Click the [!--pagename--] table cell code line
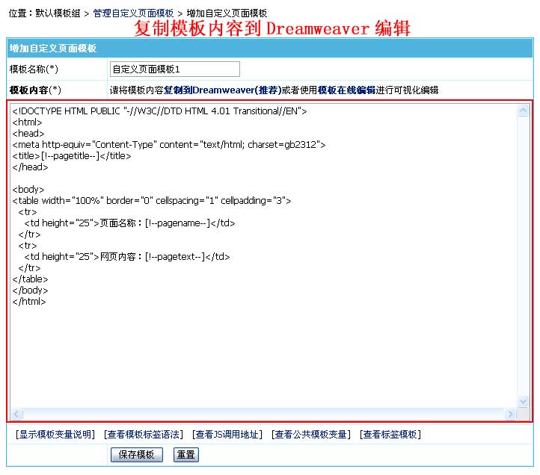 pos(129,223)
